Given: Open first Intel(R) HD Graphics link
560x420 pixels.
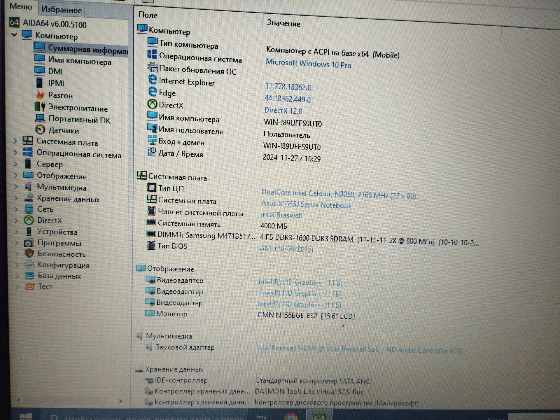Looking at the screenshot, I should click(x=300, y=282).
